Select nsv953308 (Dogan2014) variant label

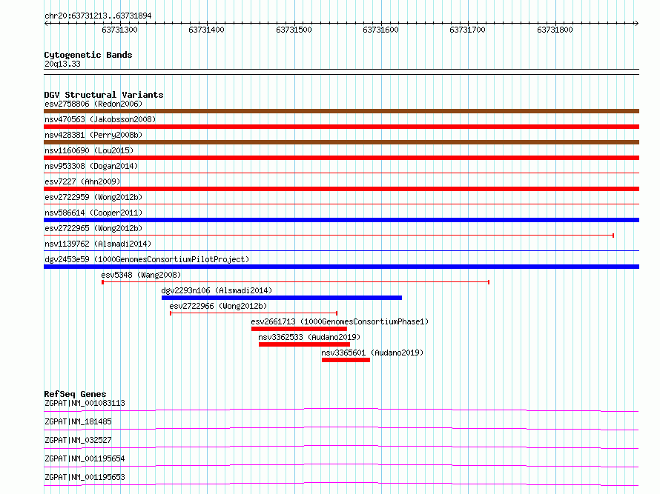click(x=91, y=166)
